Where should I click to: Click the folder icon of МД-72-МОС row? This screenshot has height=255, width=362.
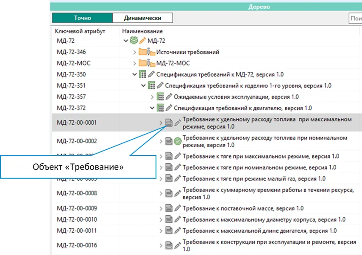143,63
